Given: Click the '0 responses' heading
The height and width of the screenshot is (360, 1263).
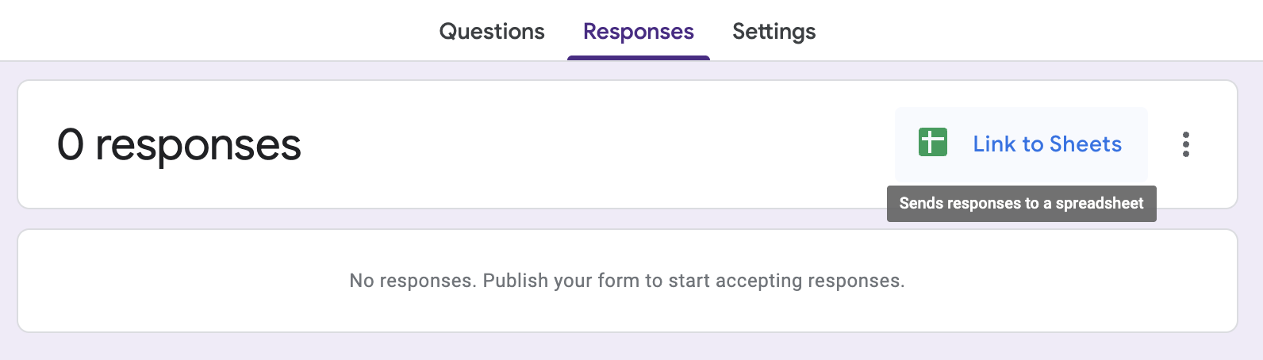Looking at the screenshot, I should click(179, 145).
